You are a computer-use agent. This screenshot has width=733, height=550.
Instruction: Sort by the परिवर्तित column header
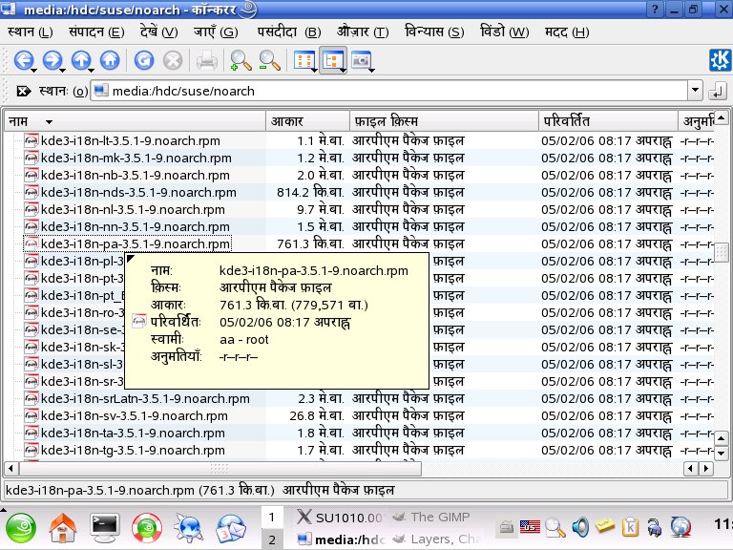[608, 121]
